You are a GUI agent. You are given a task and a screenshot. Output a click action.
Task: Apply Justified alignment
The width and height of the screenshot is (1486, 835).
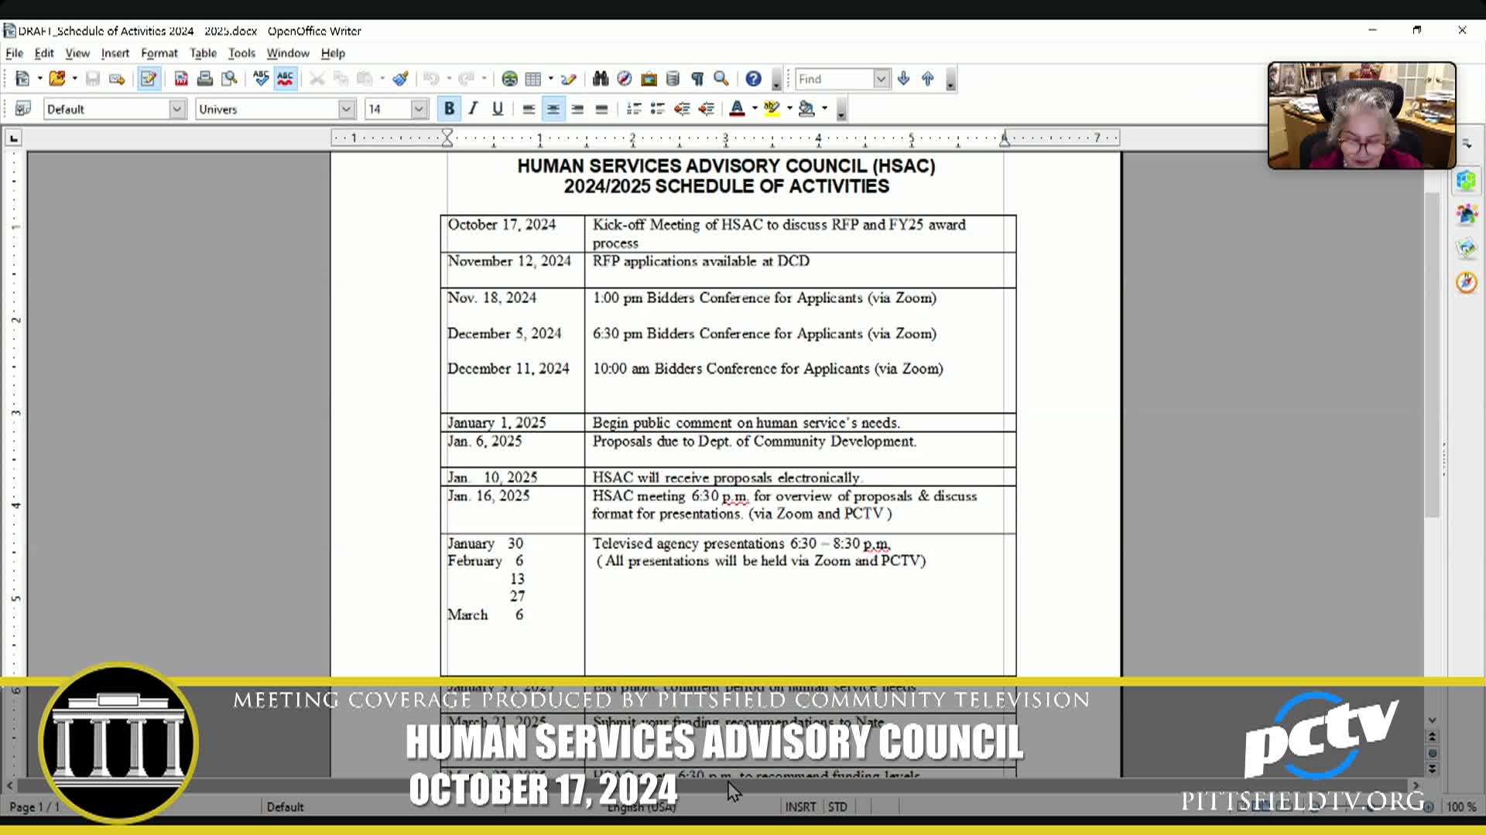[601, 109]
